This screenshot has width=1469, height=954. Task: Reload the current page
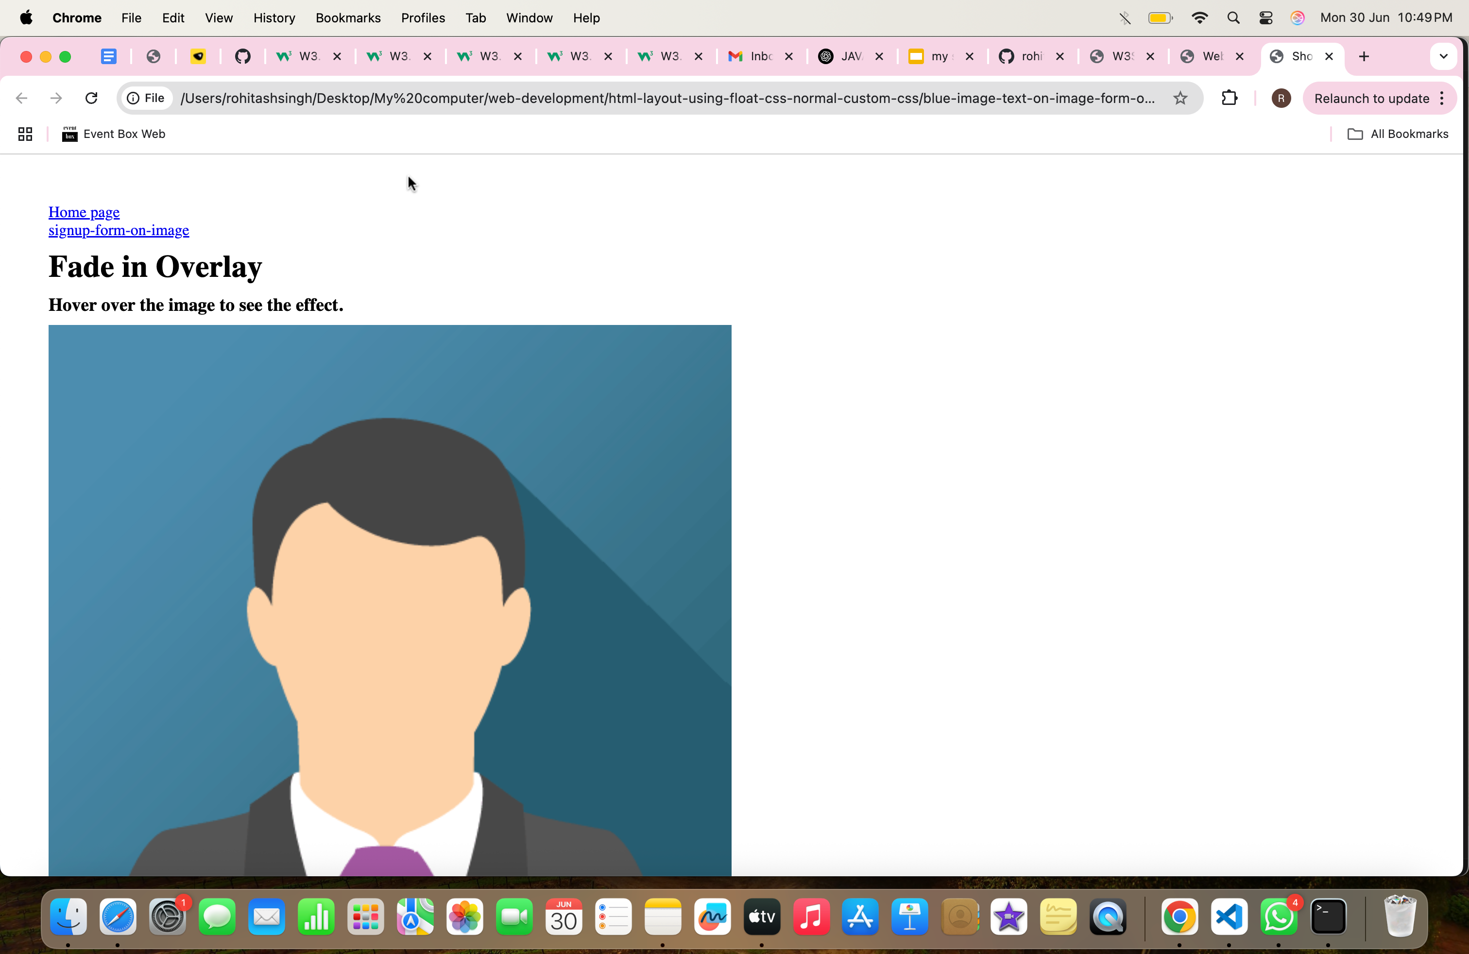click(x=91, y=98)
